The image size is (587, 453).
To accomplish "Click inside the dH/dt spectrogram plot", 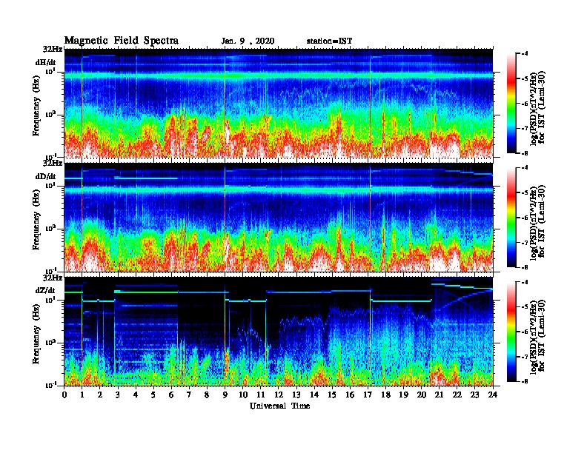I will (279, 103).
